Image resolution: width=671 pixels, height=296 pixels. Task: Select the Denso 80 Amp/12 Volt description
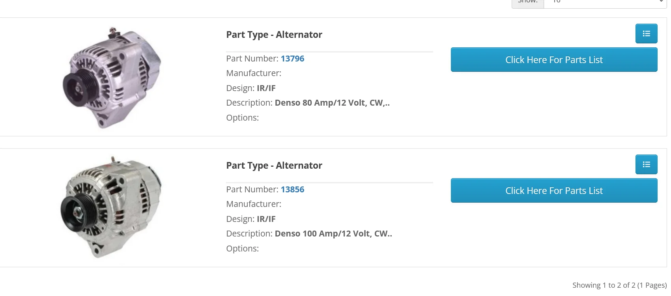(x=332, y=103)
